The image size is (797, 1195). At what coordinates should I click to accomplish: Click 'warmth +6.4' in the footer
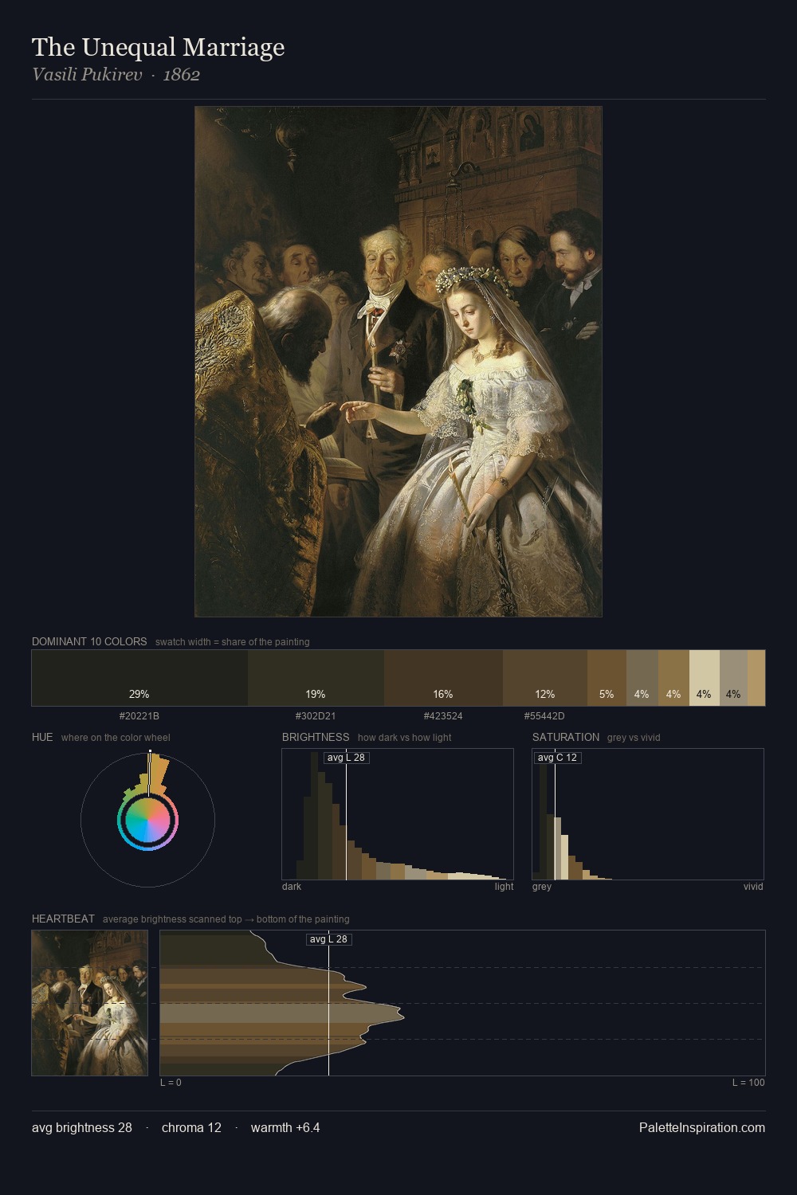pos(285,1127)
